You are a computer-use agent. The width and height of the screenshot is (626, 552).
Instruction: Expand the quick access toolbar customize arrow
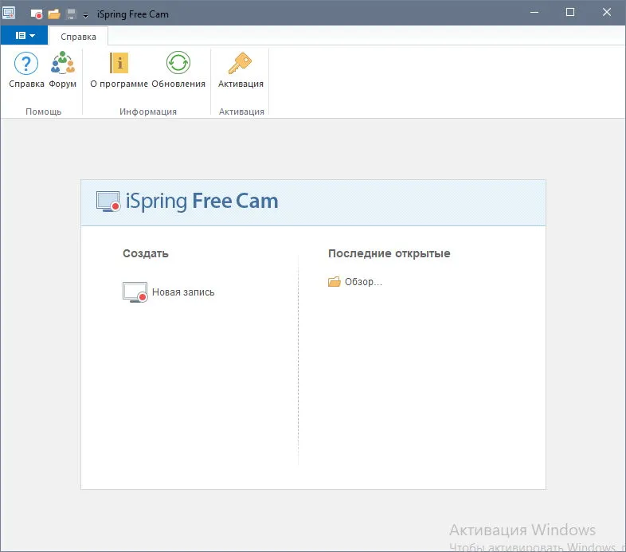[85, 15]
